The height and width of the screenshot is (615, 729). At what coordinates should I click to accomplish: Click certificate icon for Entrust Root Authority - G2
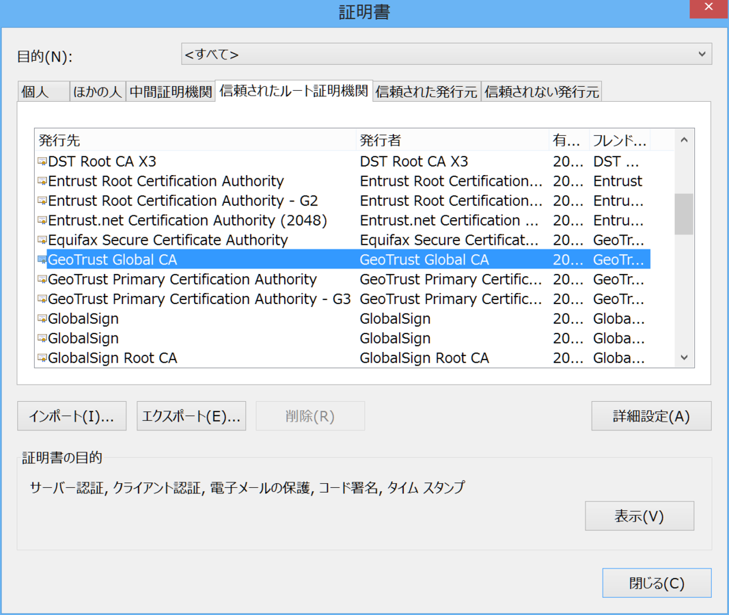(x=42, y=201)
